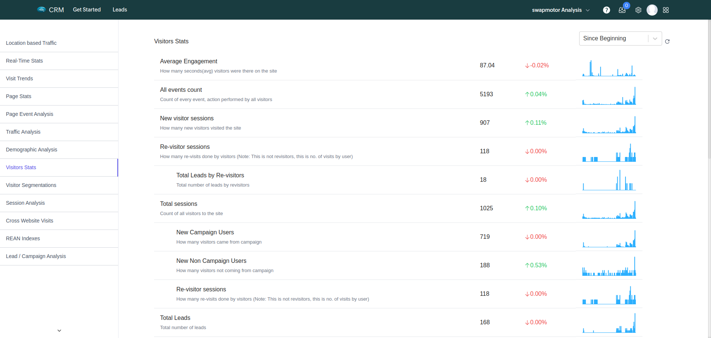This screenshot has width=711, height=338.
Task: Open the notifications inbox icon
Action: coord(622,10)
